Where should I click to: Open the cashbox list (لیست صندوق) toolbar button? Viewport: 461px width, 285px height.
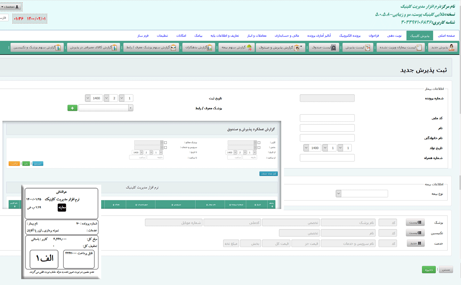coord(324,48)
